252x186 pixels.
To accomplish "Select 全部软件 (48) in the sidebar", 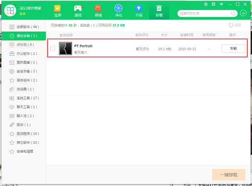I will point(24,27).
